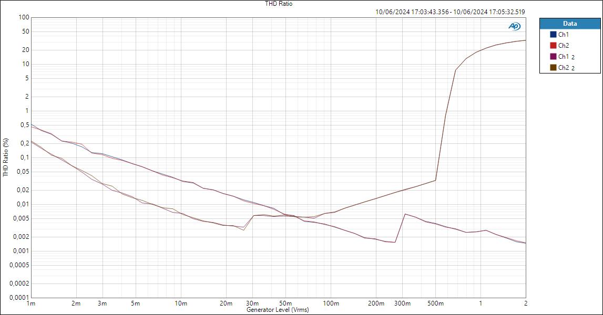
Task: Click the 10m tick label on X axis
Action: [x=181, y=303]
